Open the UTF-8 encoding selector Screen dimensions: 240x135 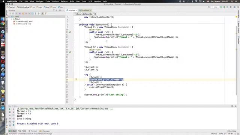pos(230,133)
